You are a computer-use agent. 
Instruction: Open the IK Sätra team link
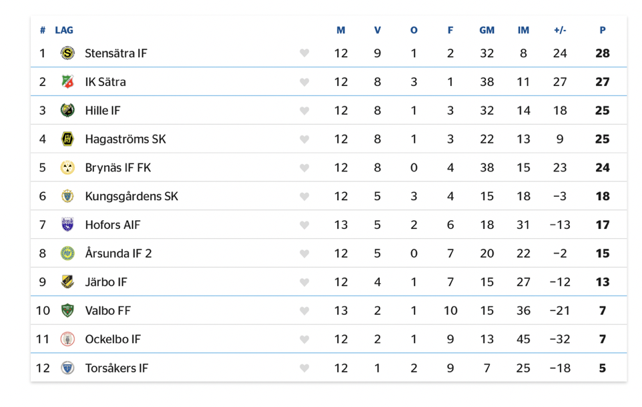tap(105, 82)
